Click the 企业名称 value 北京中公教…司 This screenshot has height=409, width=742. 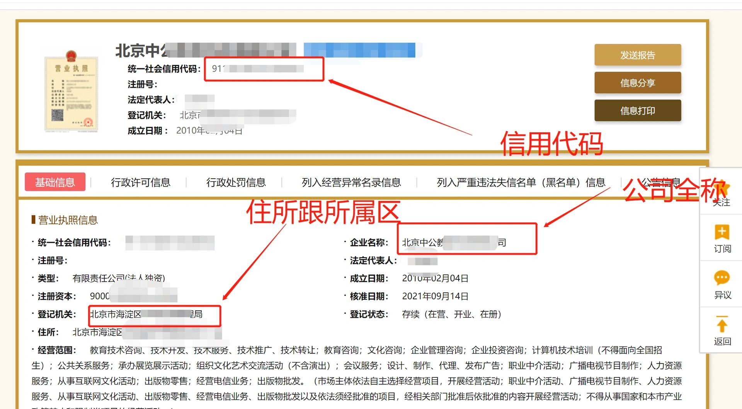click(454, 242)
